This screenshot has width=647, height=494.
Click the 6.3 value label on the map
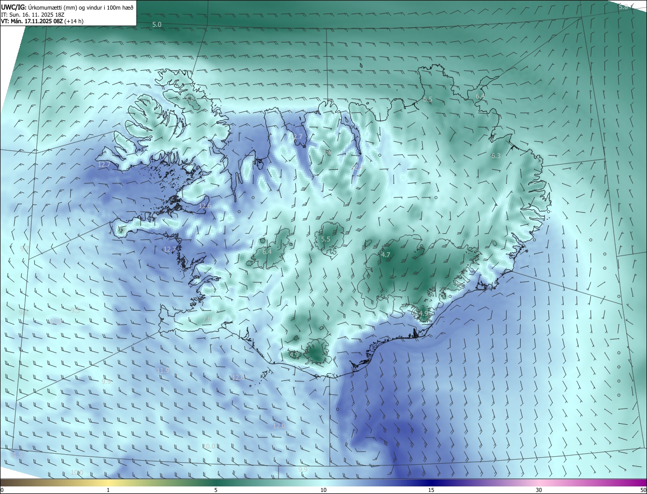point(496,156)
